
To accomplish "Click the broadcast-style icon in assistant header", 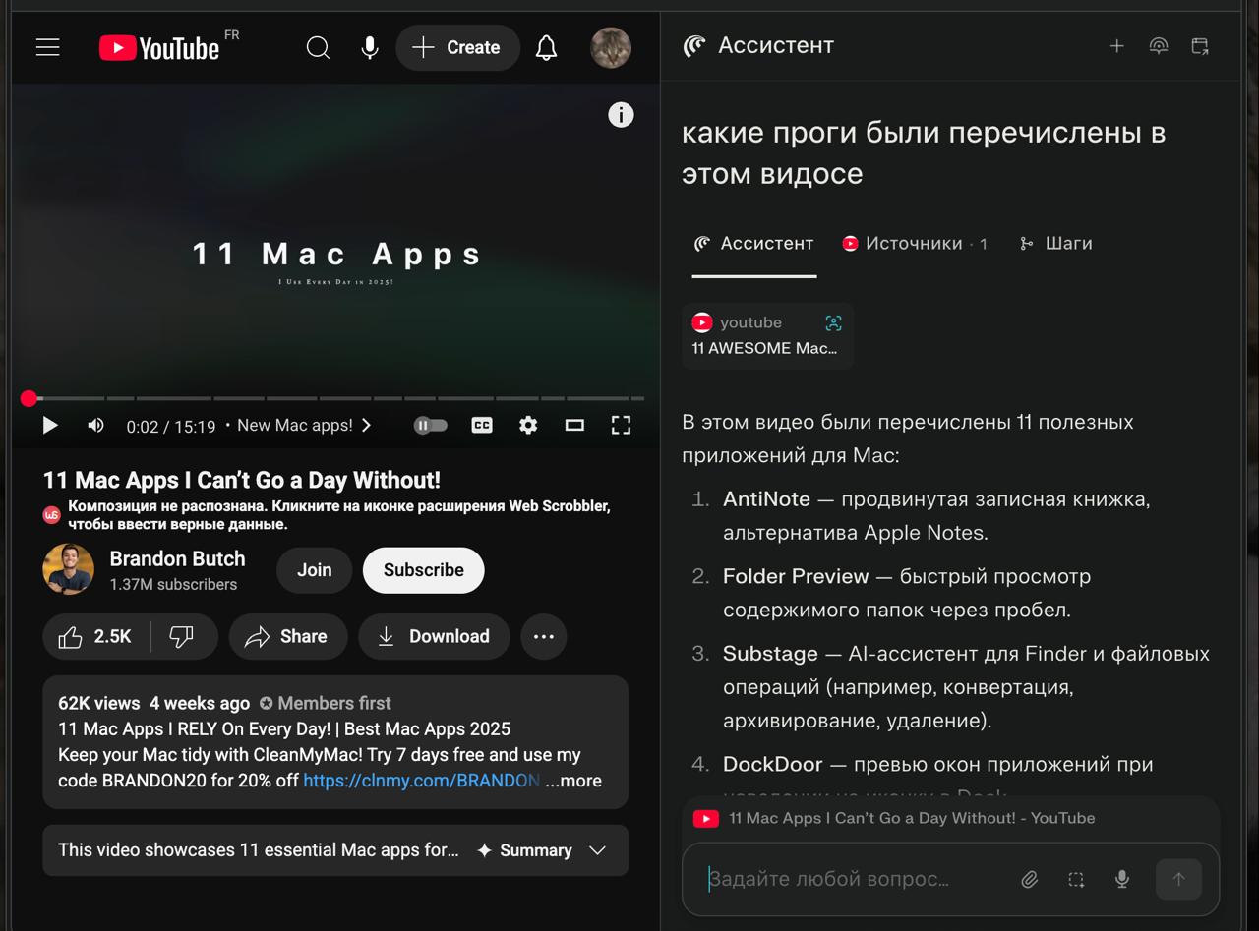I will [x=1159, y=46].
